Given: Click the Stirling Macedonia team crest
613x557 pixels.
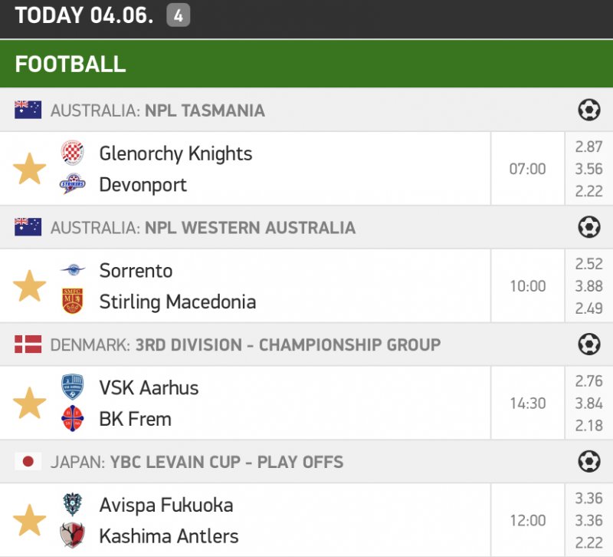Looking at the screenshot, I should pos(73,302).
